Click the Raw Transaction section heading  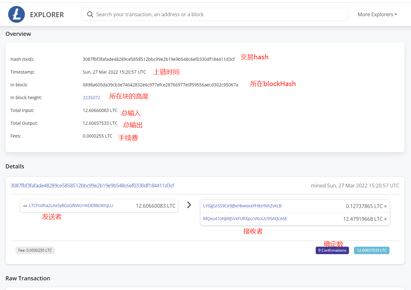28,278
